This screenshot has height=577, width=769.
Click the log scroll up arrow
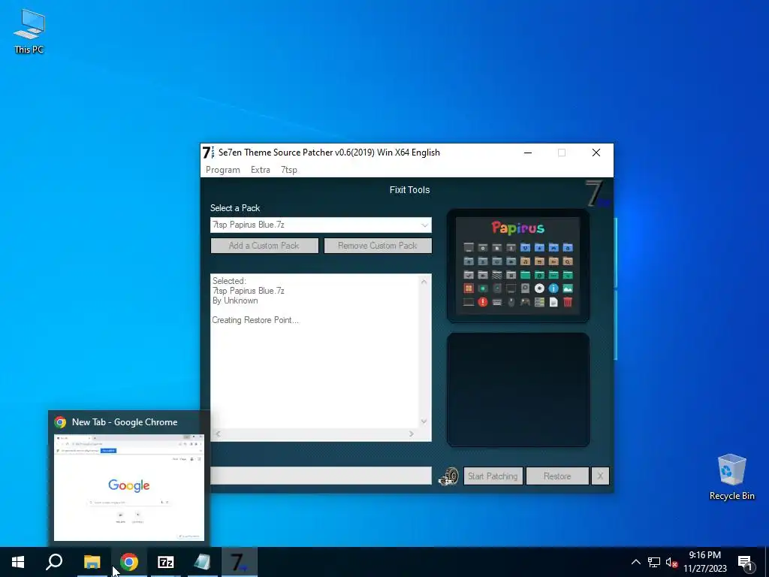pos(424,281)
